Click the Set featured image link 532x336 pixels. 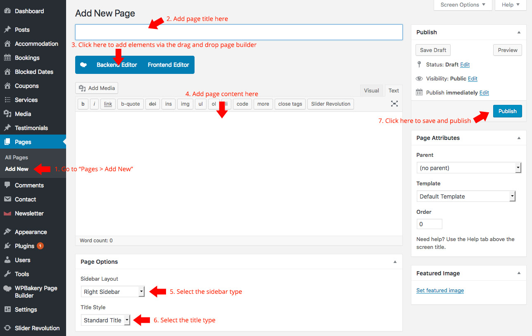click(440, 291)
